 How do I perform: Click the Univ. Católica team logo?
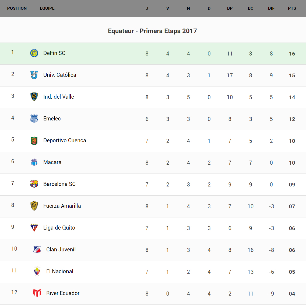tap(34, 75)
